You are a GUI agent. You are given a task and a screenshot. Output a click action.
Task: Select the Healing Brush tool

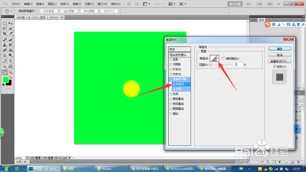(5, 40)
